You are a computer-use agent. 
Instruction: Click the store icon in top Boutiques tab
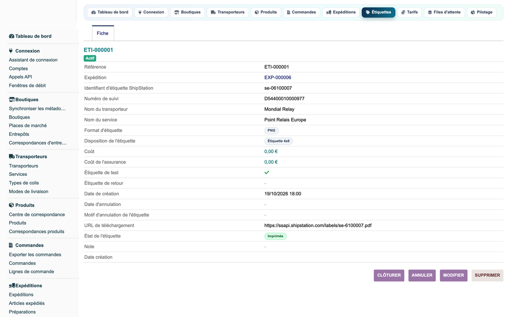(177, 12)
